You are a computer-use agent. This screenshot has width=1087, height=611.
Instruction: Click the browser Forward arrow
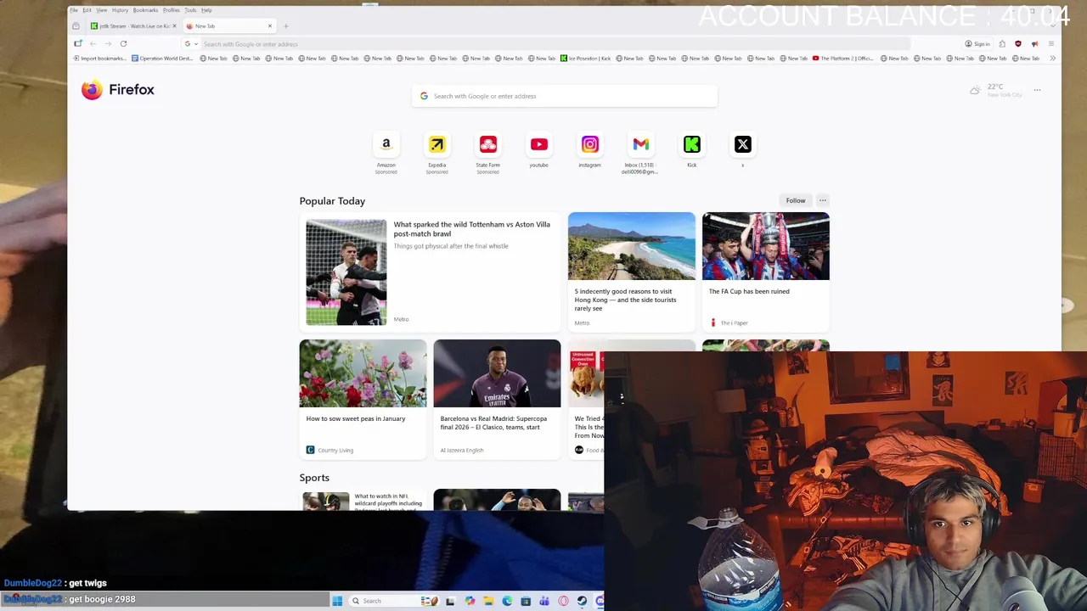[x=108, y=43]
